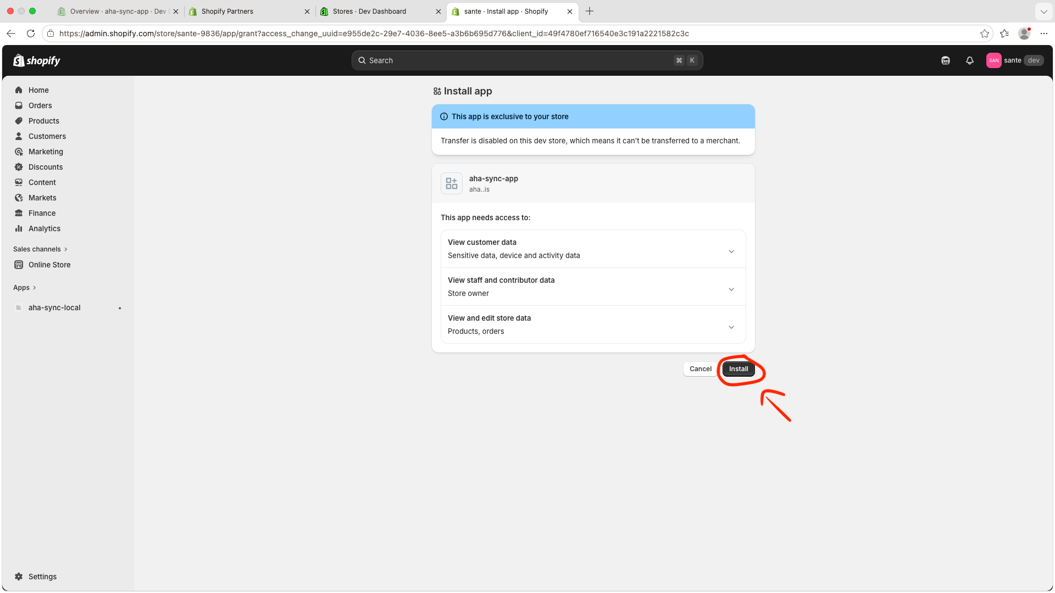Image resolution: width=1055 pixels, height=593 pixels.
Task: Click the browser back arrow
Action: point(11,33)
